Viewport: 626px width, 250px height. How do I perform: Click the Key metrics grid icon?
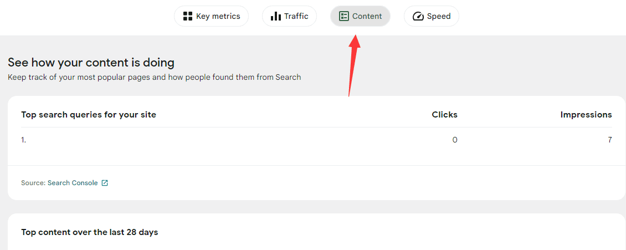[x=188, y=16]
